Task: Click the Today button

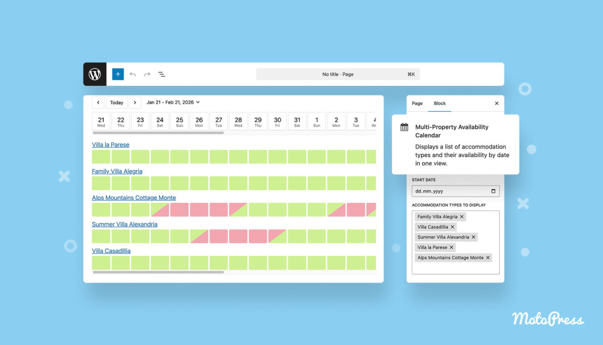Action: [x=117, y=102]
